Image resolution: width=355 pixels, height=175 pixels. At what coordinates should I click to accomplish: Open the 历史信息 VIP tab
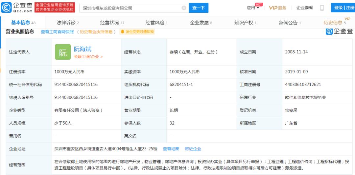point(335,23)
